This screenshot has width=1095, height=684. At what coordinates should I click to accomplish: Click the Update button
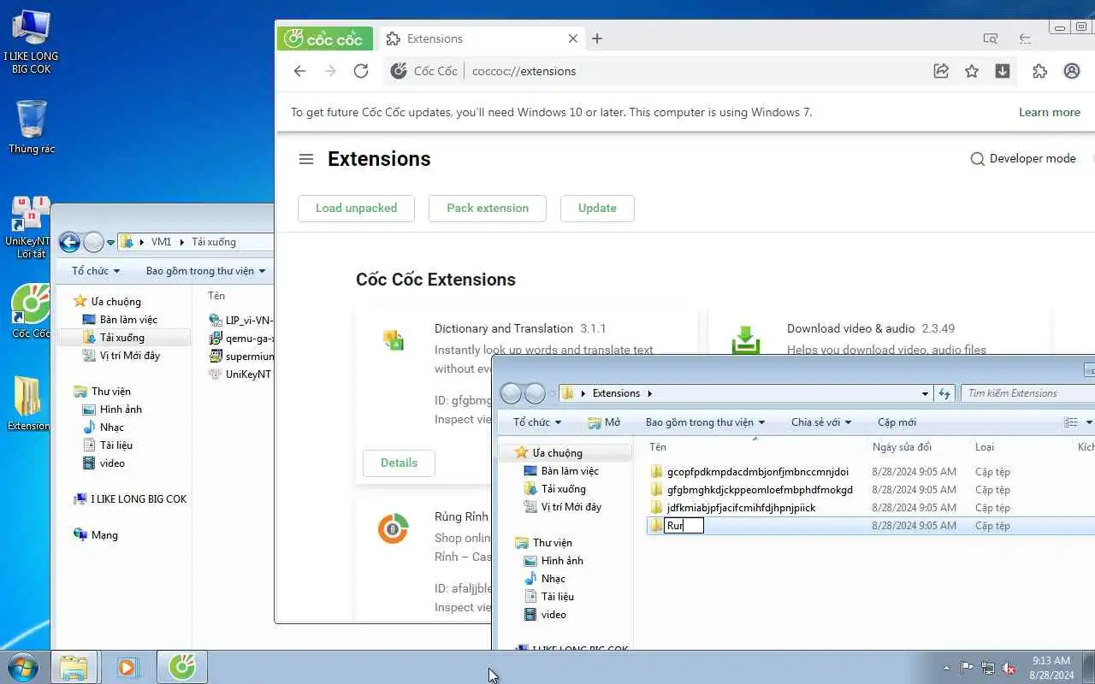(x=597, y=208)
